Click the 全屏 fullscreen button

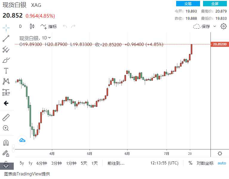215,4
